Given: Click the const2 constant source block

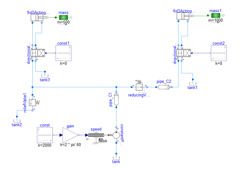Looking at the screenshot, I should click(219, 53).
